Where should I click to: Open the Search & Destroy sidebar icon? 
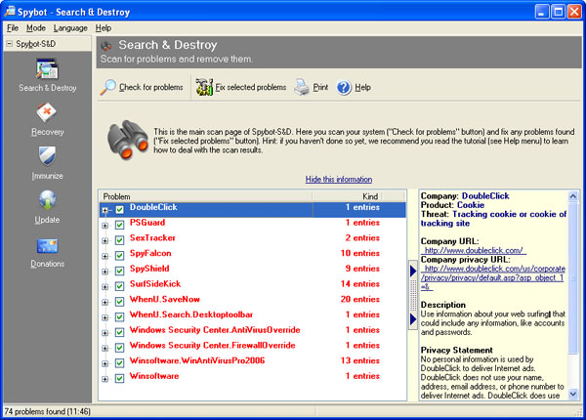point(47,68)
